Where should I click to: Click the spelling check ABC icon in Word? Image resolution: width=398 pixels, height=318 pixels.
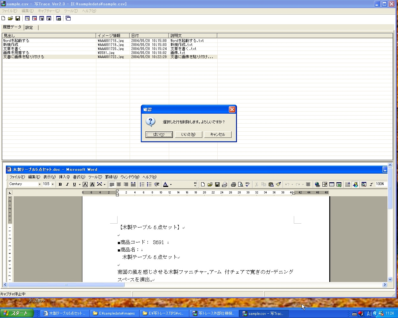click(x=248, y=184)
